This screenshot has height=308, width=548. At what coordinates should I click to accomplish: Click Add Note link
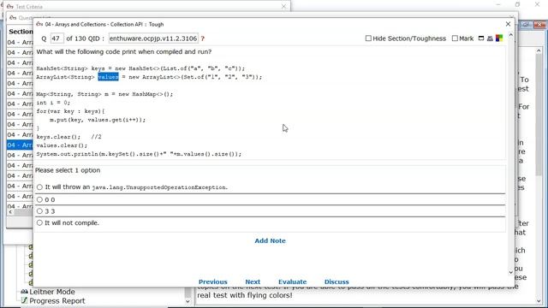pyautogui.click(x=271, y=240)
